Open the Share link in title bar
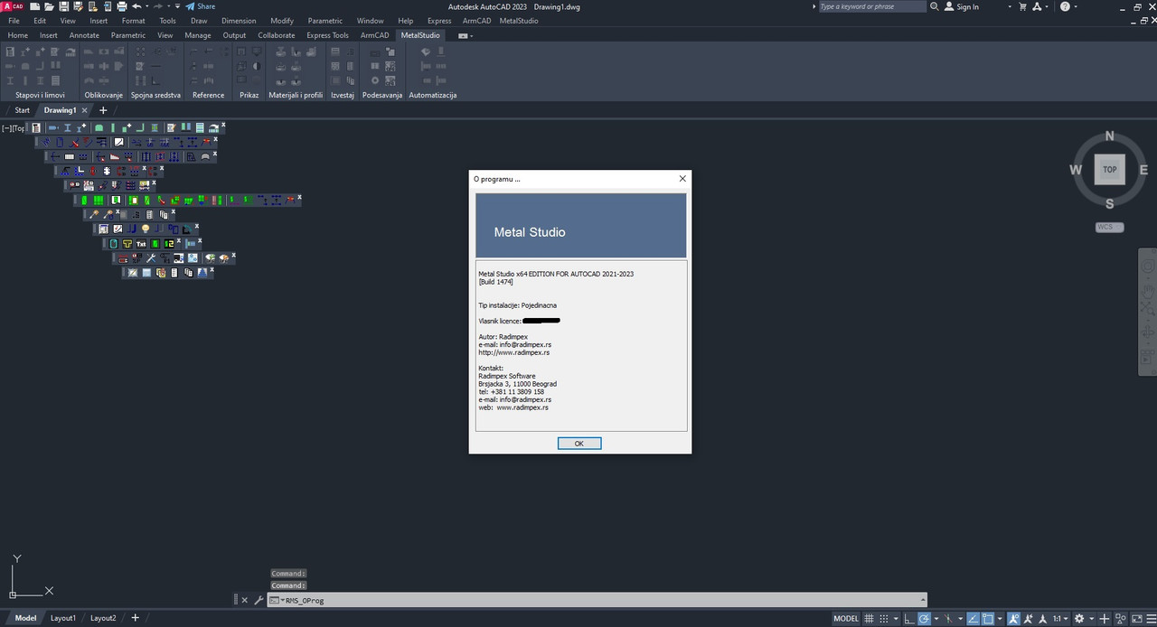The height and width of the screenshot is (627, 1157). [x=200, y=6]
